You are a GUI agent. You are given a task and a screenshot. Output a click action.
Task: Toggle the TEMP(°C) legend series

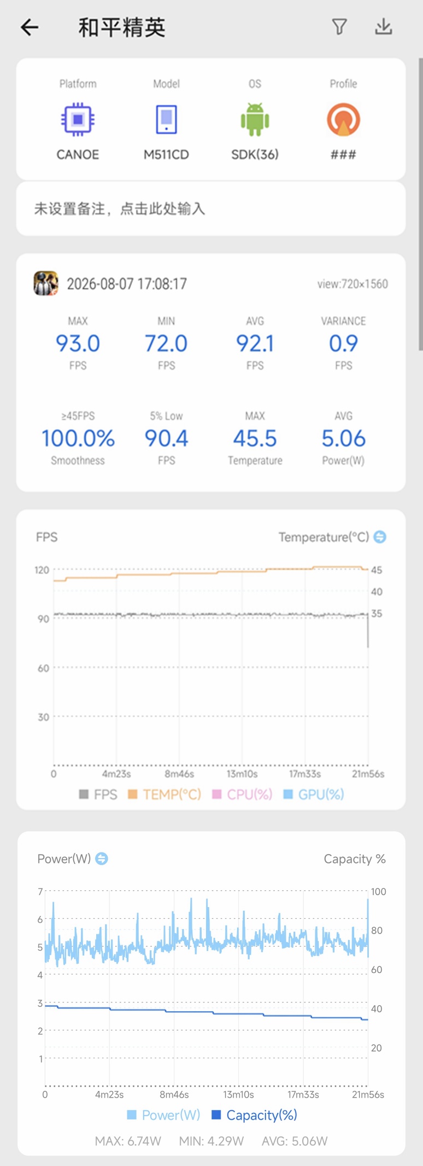[x=164, y=794]
